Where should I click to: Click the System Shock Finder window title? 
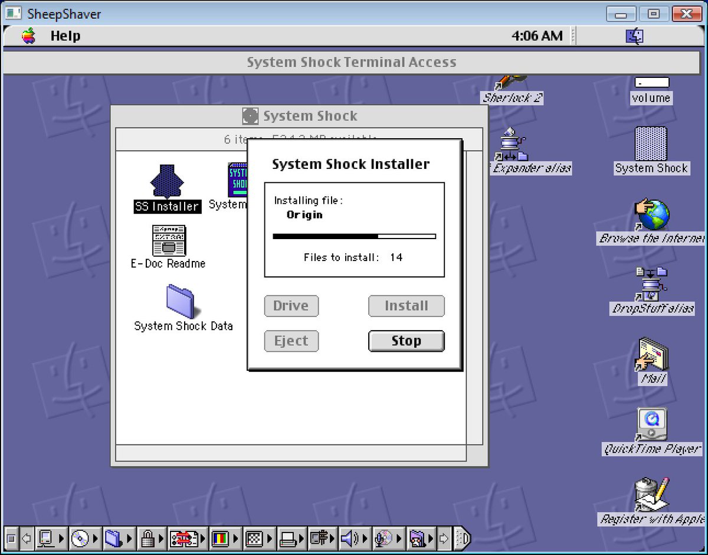[x=310, y=116]
